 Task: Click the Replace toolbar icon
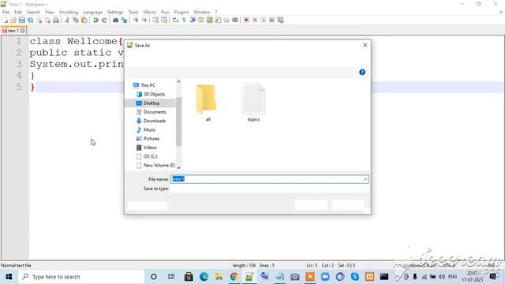124,20
